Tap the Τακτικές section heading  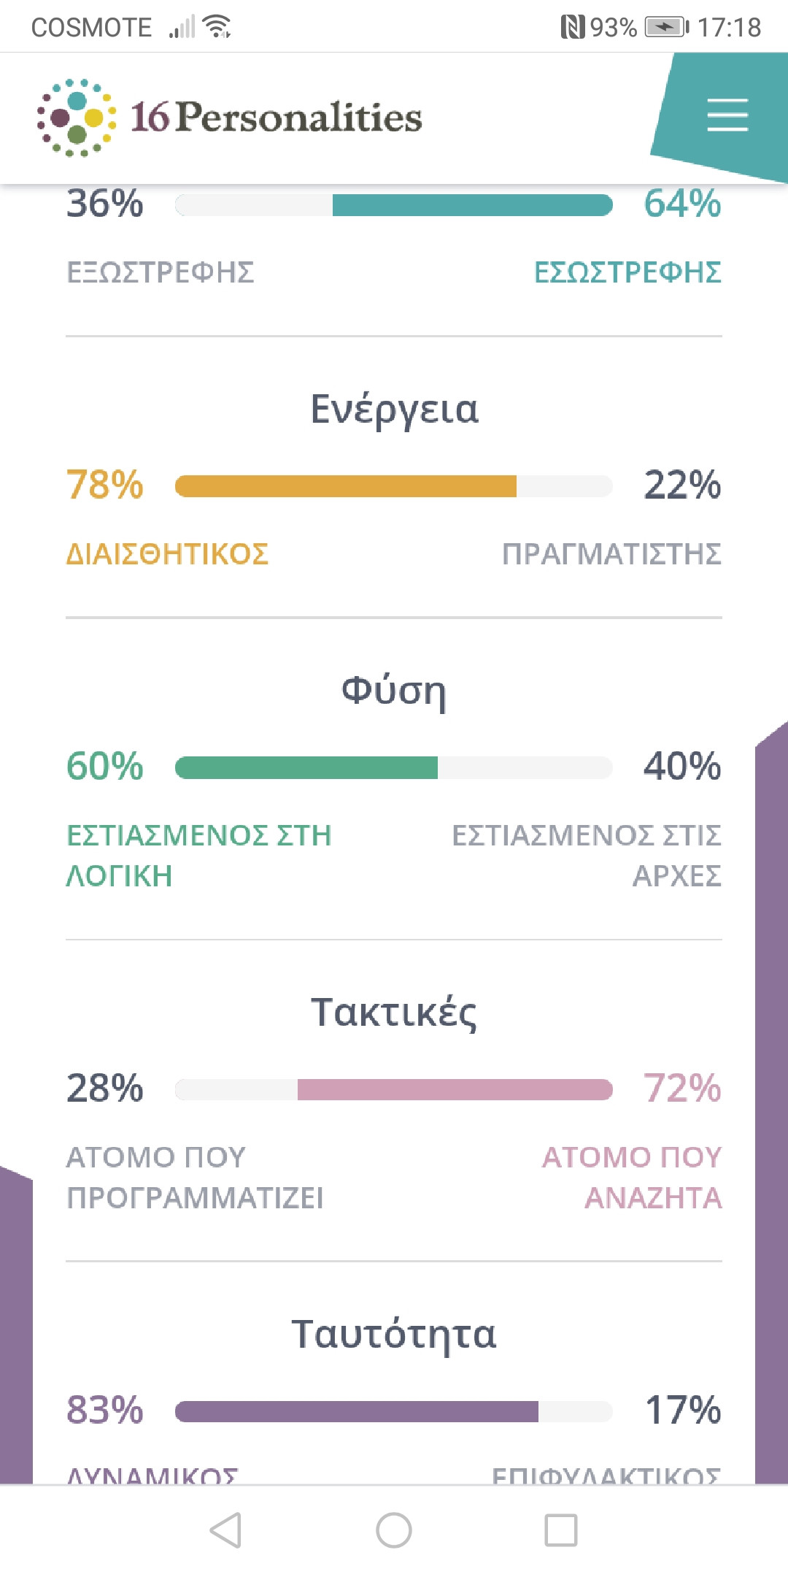click(x=394, y=1013)
